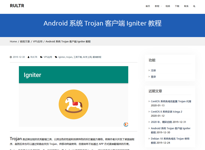Open VPS应用 category in post meta
Image resolution: width=205 pixels, height=150 pixels.
pos(48,57)
